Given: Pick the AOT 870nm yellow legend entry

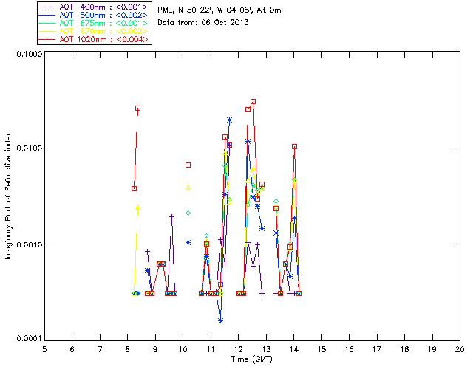Looking at the screenshot, I should (94, 31).
